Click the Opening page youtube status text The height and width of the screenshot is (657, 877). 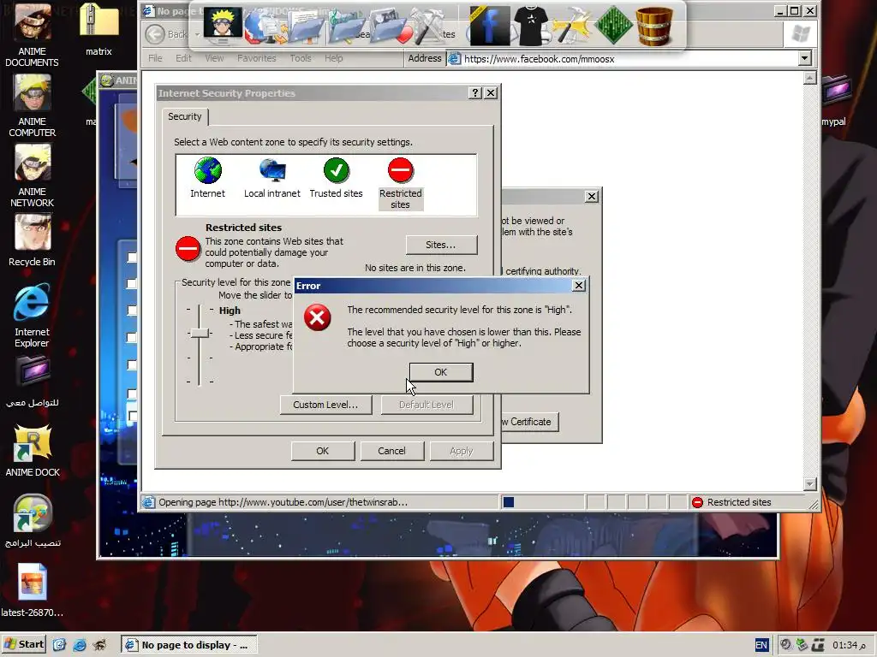pyautogui.click(x=283, y=502)
